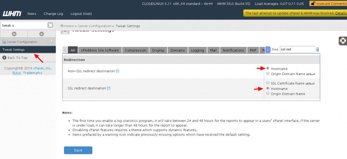Screen dimensions: 347x159
Task: Open the Domains tab
Action: pos(178,50)
